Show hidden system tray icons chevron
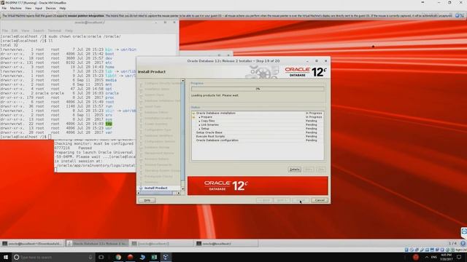 (426, 257)
